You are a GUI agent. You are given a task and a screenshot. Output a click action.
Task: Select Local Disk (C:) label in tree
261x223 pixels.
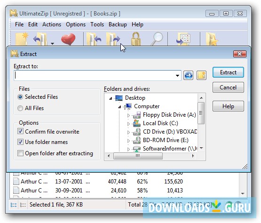pos(160,123)
